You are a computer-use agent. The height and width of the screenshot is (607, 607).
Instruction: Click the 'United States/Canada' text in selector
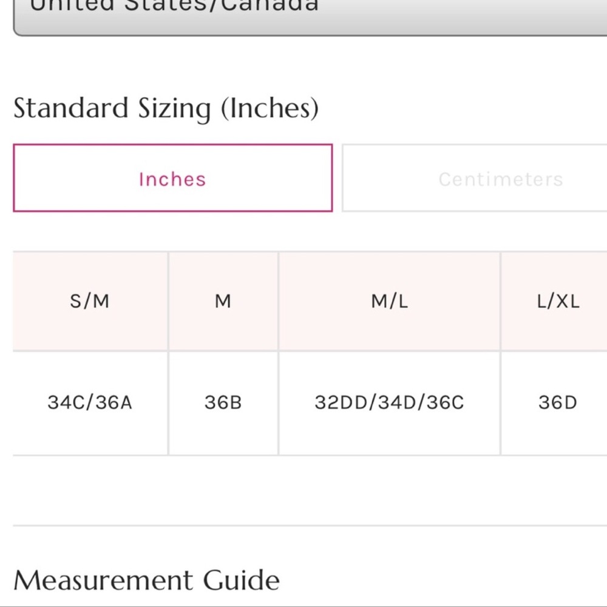(174, 5)
